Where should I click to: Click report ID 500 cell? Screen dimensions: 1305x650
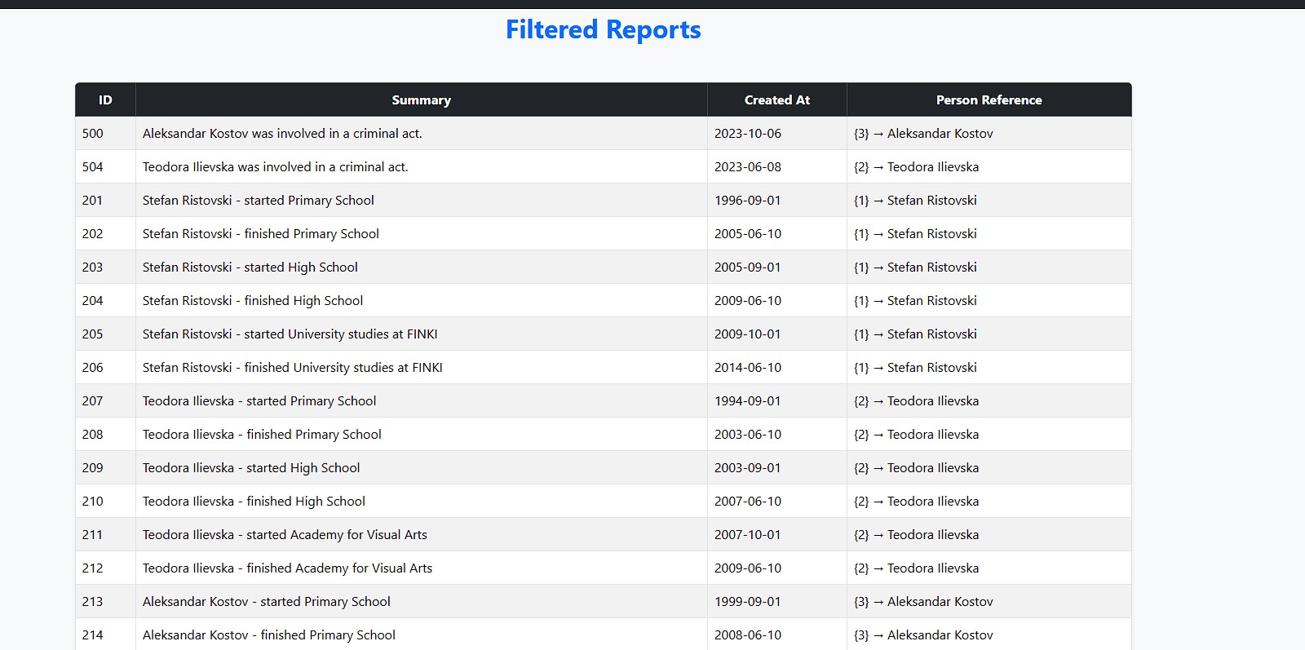[93, 134]
